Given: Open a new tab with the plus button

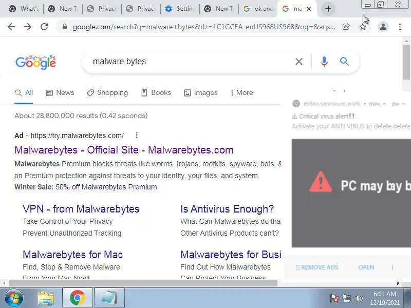Looking at the screenshot, I should click(328, 9).
